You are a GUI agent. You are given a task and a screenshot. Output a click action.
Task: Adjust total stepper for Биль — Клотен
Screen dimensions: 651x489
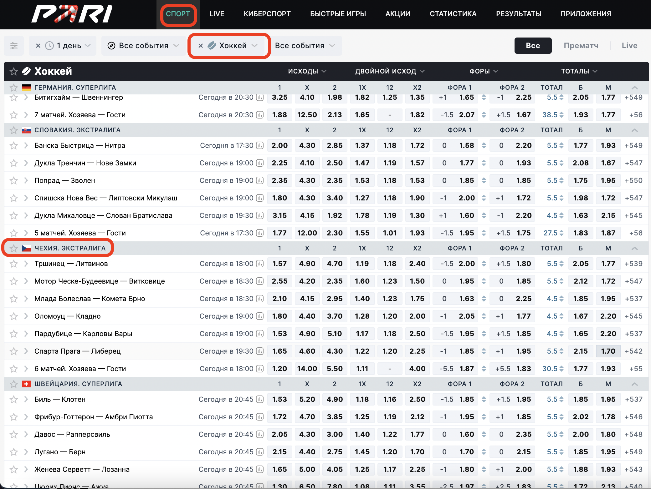(x=561, y=399)
